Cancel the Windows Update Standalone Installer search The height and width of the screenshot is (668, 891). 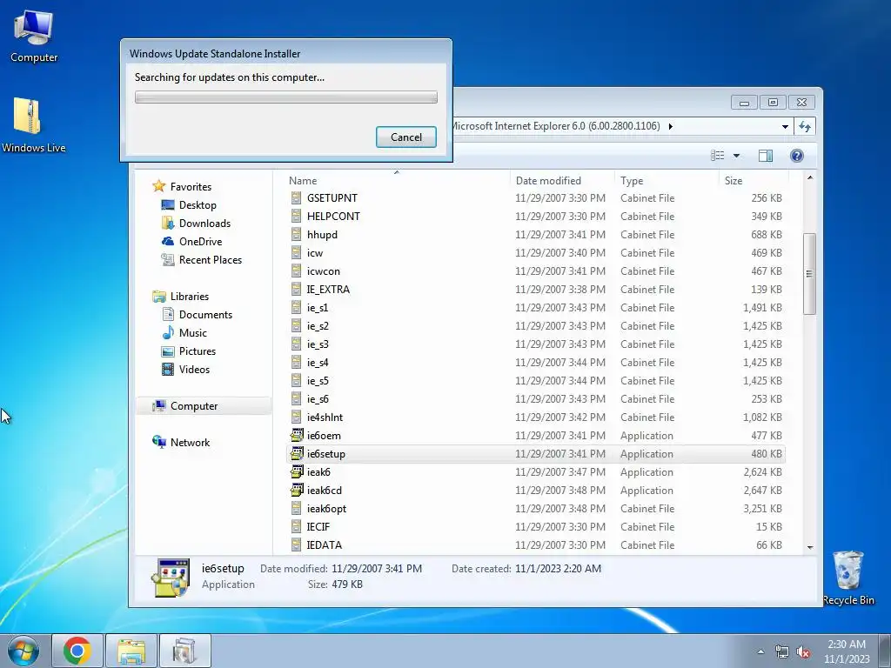[405, 137]
